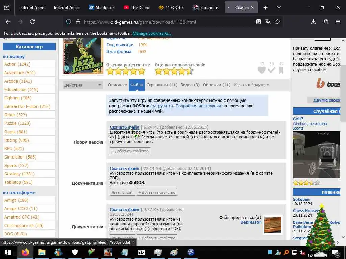Open the extensions puzzle icon
This screenshot has height=259, width=346.
click(x=326, y=22)
